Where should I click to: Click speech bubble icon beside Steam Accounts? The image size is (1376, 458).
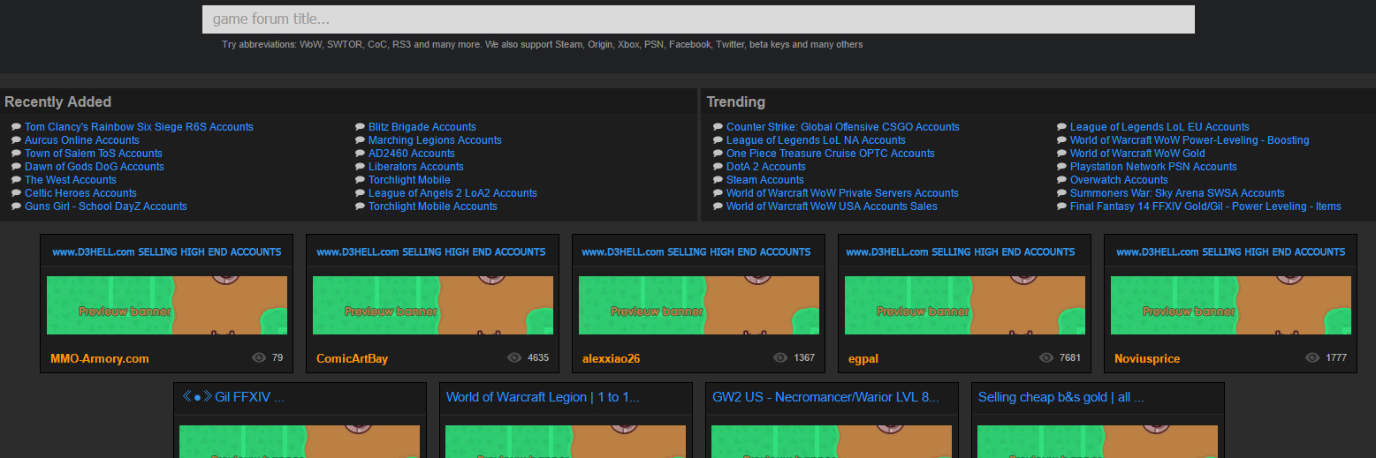718,180
